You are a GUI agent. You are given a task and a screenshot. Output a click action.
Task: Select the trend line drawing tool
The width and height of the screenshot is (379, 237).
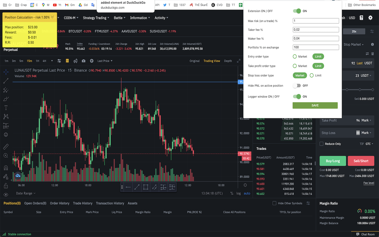pyautogui.click(x=6, y=81)
